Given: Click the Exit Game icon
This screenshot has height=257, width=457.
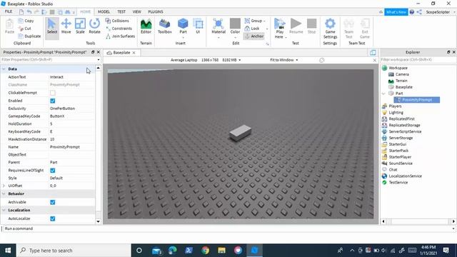Looking at the screenshot, I should tap(365, 29).
